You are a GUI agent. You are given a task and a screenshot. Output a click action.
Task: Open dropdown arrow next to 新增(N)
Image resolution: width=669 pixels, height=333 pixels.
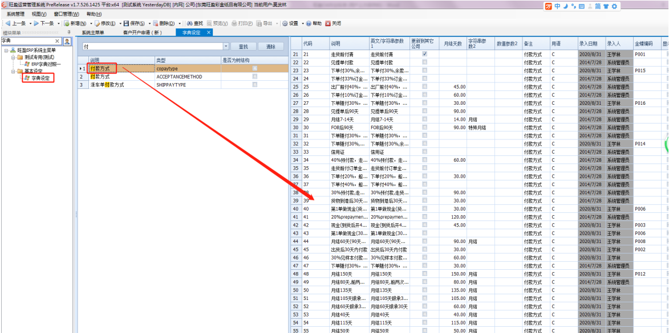91,23
